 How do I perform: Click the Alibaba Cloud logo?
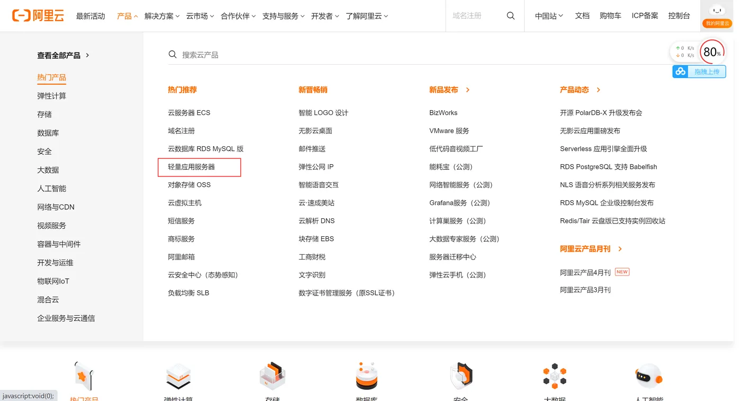point(38,16)
